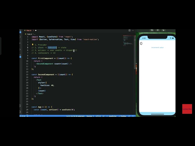Screen dimensions: 195x146
Task: Click line number 15 in the gutter
Action: 27,75
